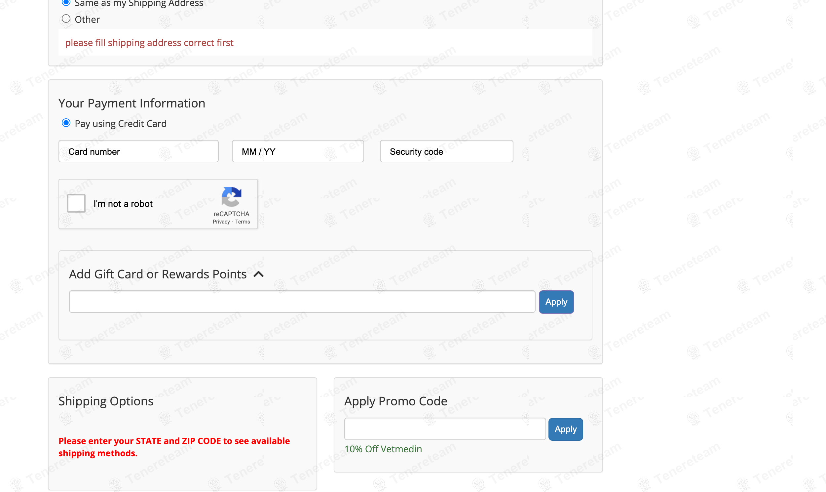The height and width of the screenshot is (492, 826).
Task: Click the reCAPTCHA logo icon
Action: [x=231, y=196]
